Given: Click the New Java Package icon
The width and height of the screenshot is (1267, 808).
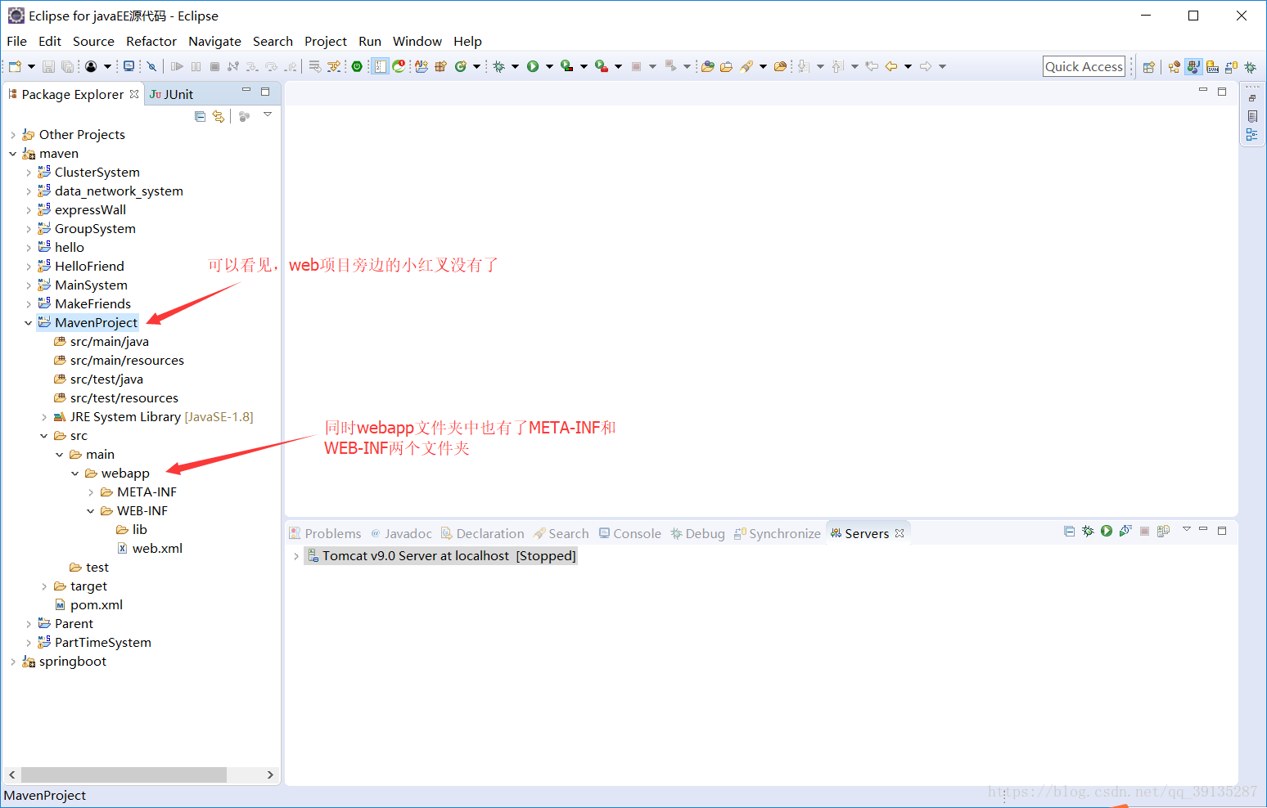Looking at the screenshot, I should tap(440, 66).
